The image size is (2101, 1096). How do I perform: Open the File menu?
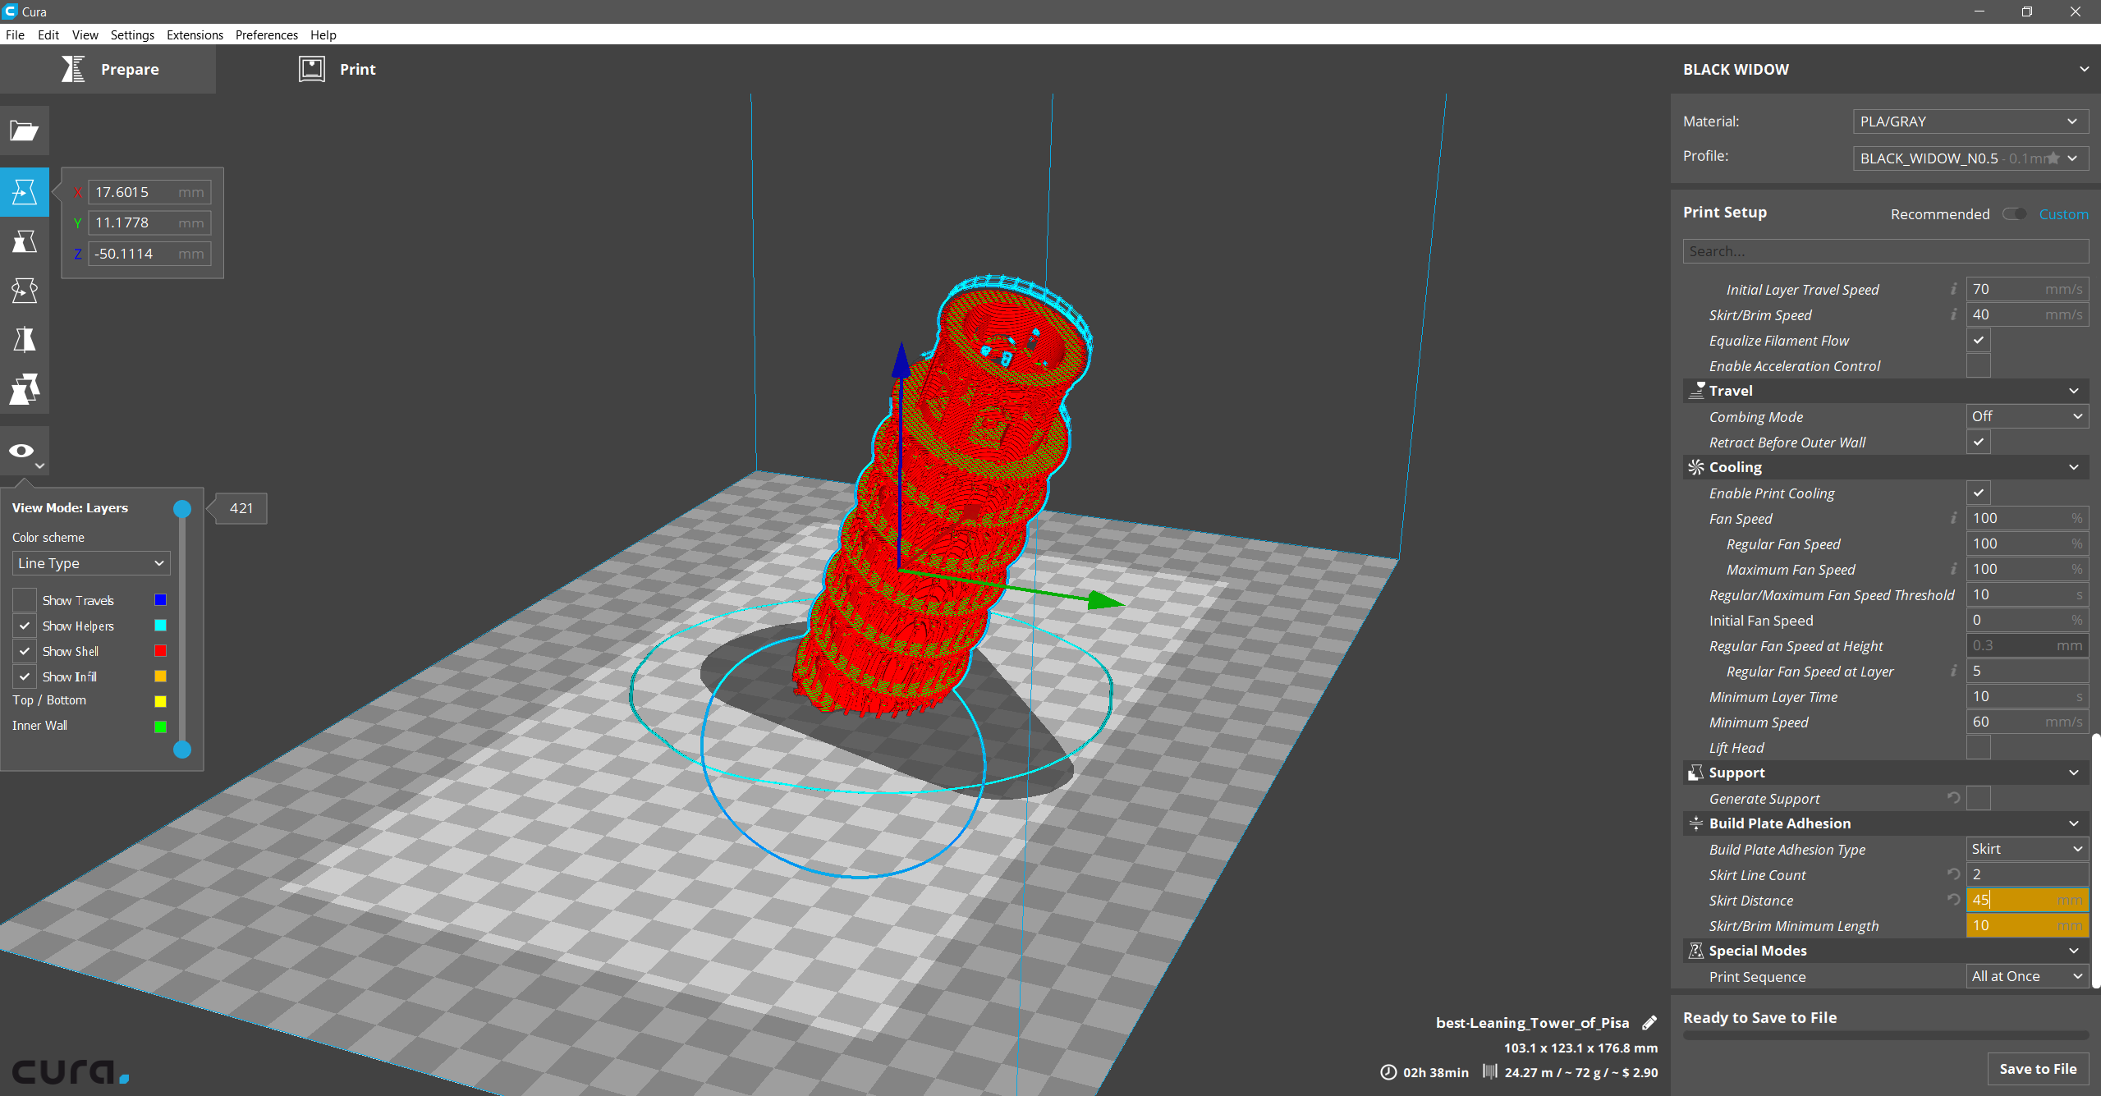coord(15,34)
